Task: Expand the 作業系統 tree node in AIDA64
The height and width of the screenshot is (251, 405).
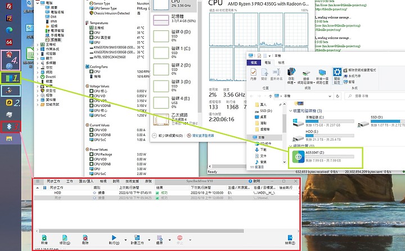Action: pyautogui.click(x=38, y=49)
